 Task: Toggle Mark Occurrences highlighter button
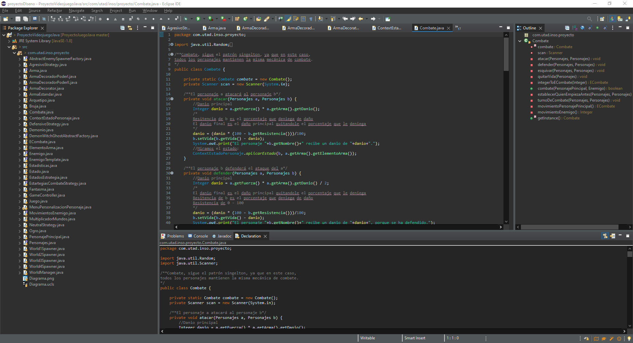pos(288,19)
